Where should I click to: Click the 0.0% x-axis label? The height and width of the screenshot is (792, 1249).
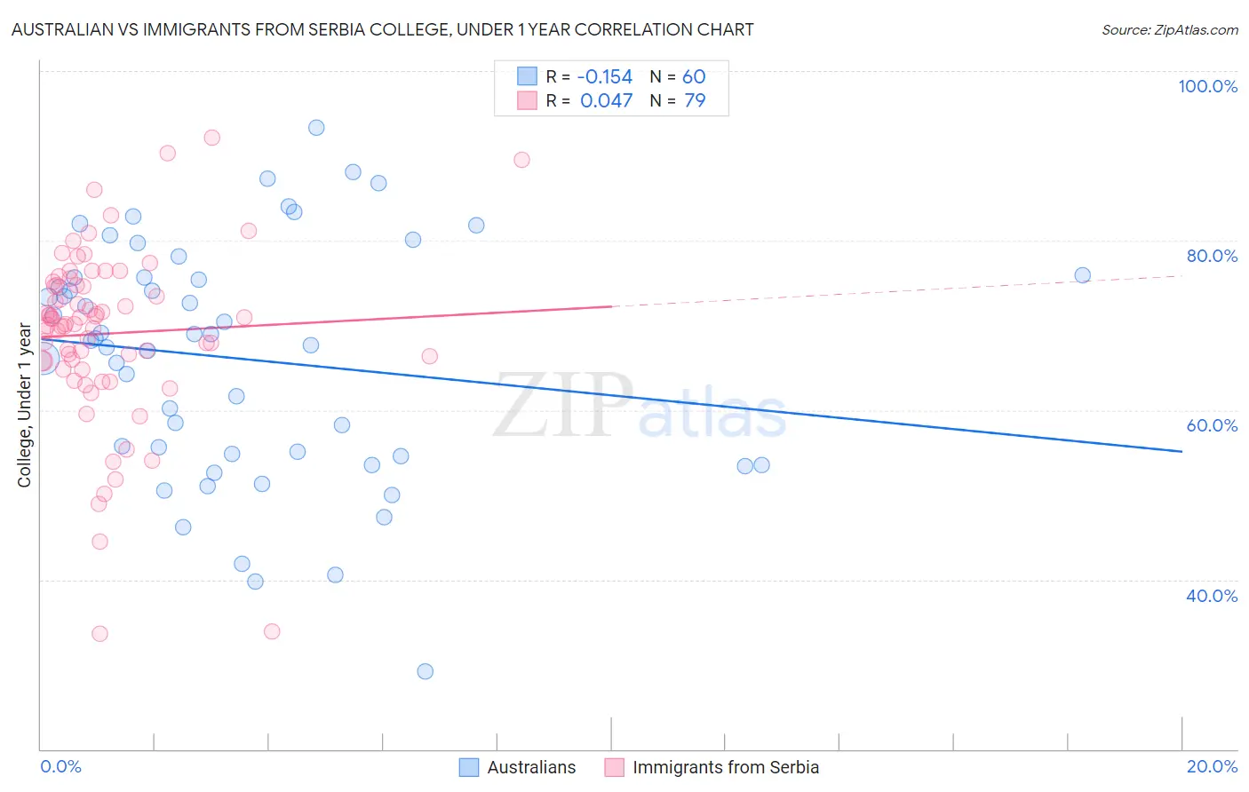point(60,766)
